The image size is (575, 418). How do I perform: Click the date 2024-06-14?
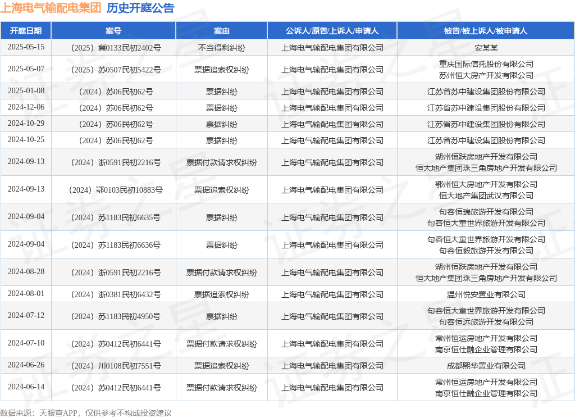26,387
